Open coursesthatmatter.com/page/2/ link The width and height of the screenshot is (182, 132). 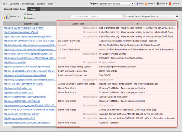coord(22,101)
